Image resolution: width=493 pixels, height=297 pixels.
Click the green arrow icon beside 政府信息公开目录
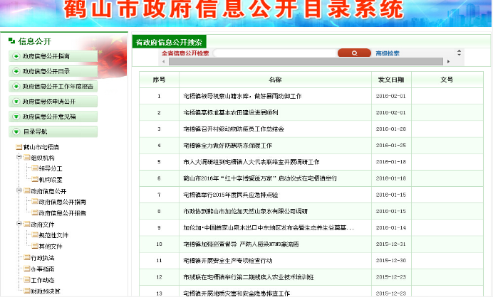click(16, 71)
